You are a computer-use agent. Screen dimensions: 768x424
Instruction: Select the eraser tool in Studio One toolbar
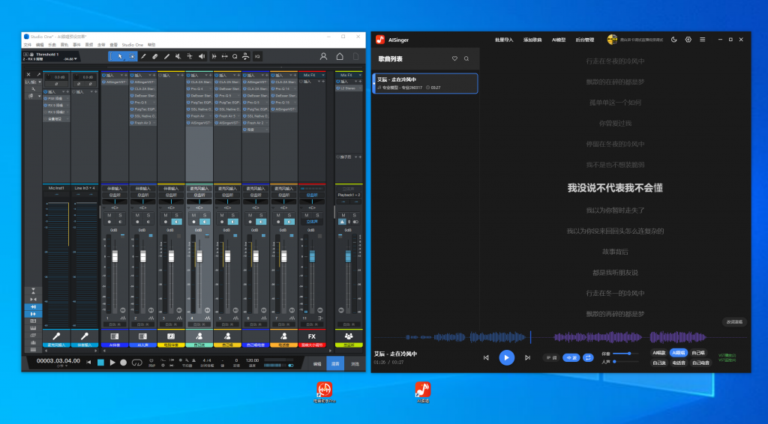(155, 56)
